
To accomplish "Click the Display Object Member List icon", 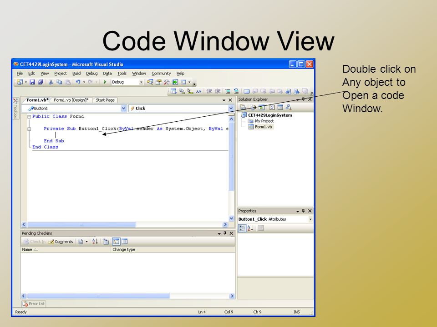I will click(x=173, y=91).
